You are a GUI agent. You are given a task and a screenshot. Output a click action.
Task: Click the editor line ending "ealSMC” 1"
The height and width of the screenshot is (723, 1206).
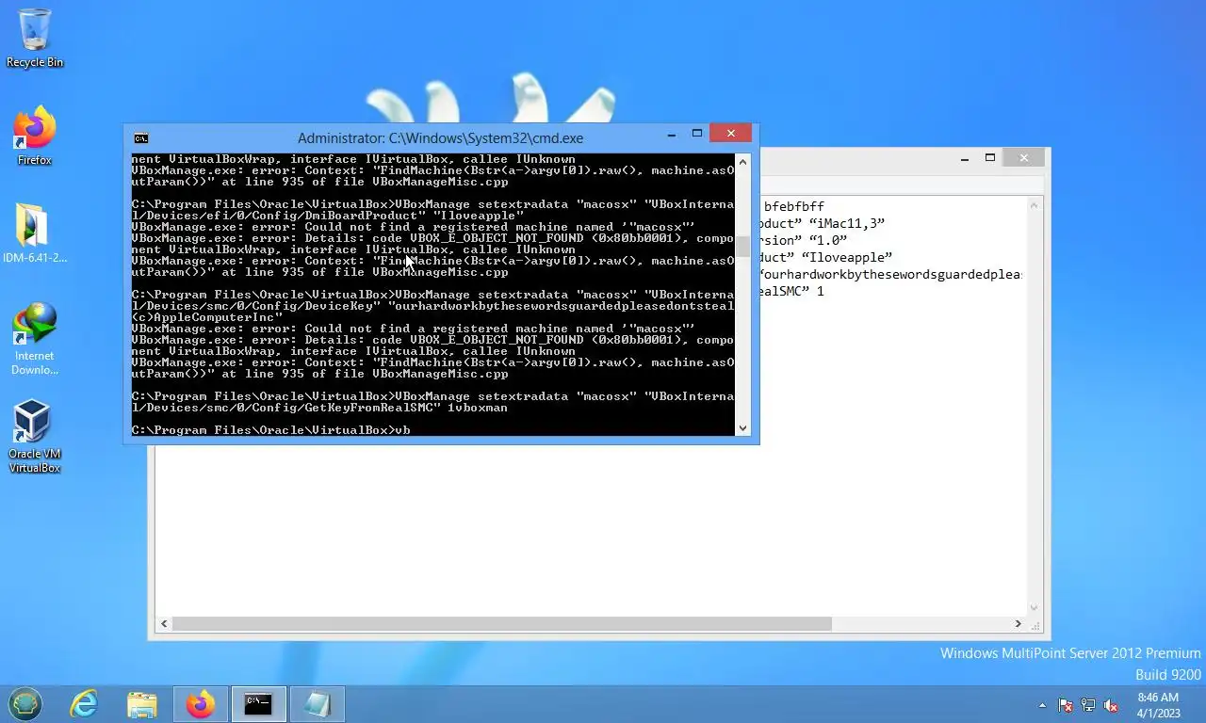pyautogui.click(x=792, y=291)
